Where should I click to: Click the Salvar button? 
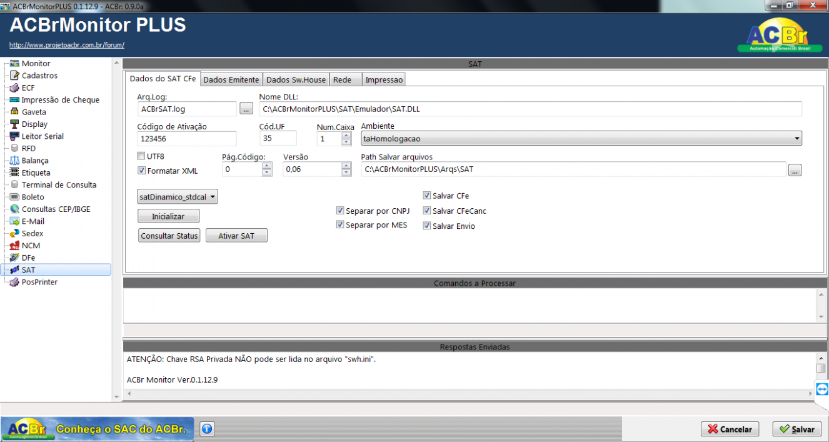[797, 429]
